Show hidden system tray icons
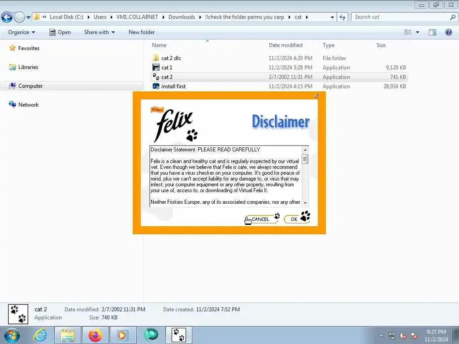The image size is (459, 344). [381, 336]
